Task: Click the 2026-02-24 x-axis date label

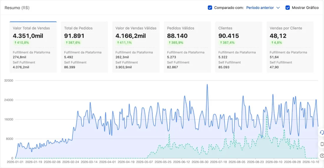Action: pos(70,162)
